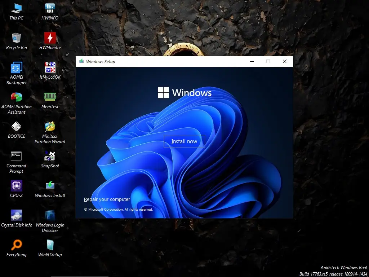The height and width of the screenshot is (277, 369).
Task: Click the Install now button
Action: click(x=184, y=141)
